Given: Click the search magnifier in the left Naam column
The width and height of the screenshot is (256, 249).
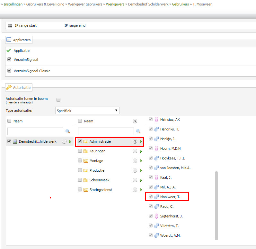Looking at the screenshot, I should (x=67, y=131).
